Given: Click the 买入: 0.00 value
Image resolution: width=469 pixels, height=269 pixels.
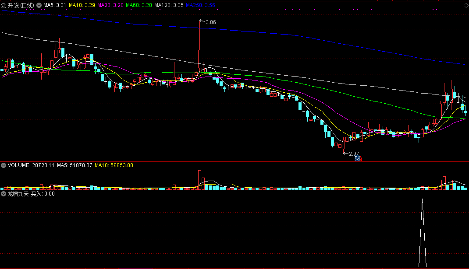Looking at the screenshot, I should 43,194.
